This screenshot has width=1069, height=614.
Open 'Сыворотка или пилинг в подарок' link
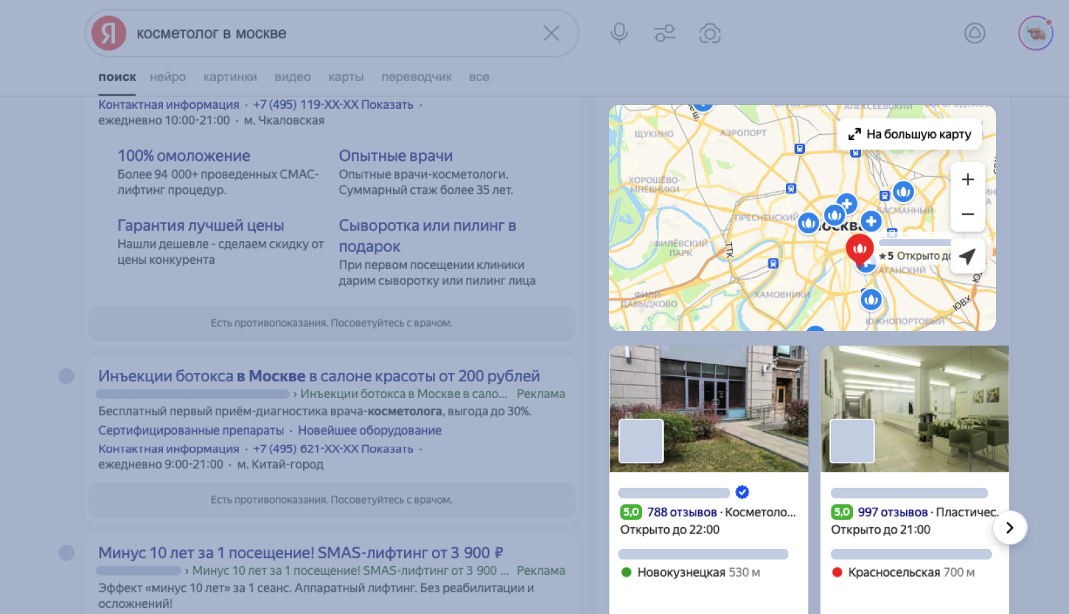[x=427, y=236]
